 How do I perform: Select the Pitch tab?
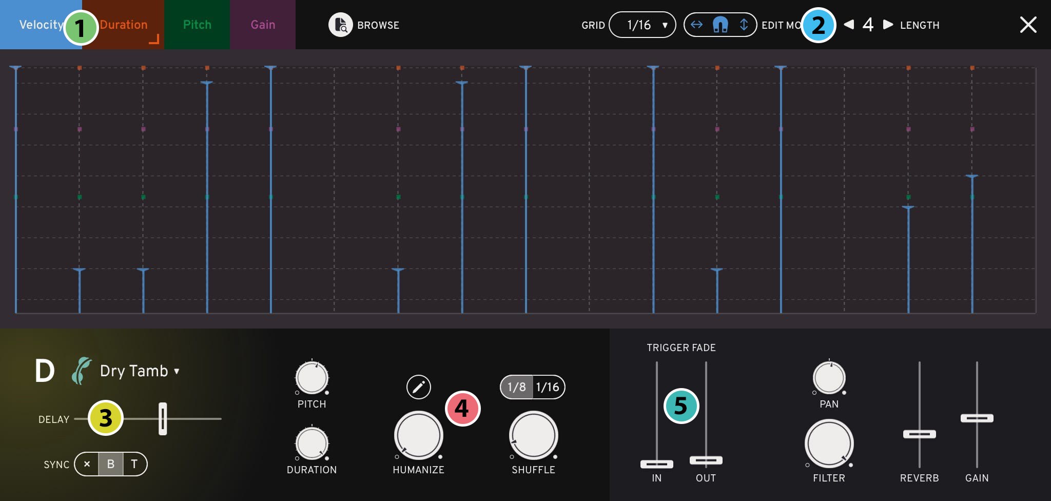pyautogui.click(x=197, y=25)
